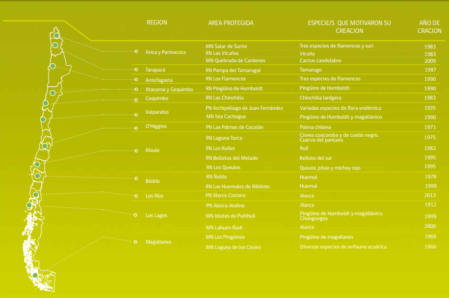Click the Biobío region label
The image size is (449, 298).
(153, 181)
